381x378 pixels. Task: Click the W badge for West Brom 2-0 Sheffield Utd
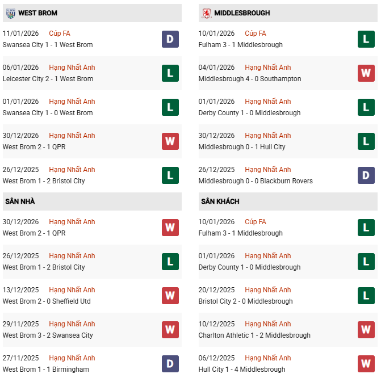click(170, 296)
